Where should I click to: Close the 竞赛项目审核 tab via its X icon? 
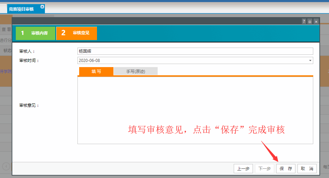(42, 7)
